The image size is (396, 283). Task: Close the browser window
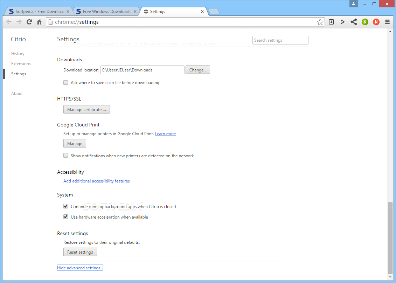[x=387, y=4]
